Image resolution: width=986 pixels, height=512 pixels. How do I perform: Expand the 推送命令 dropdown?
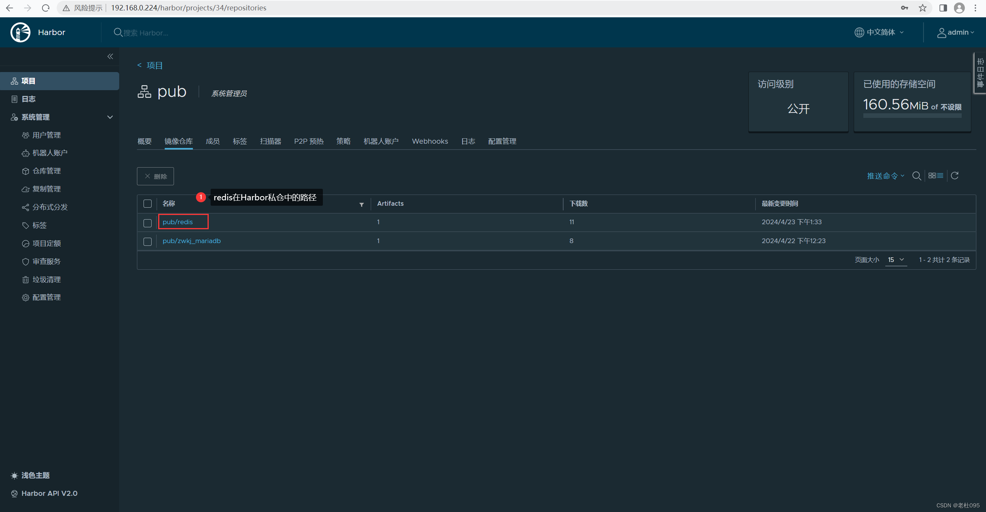click(x=886, y=176)
